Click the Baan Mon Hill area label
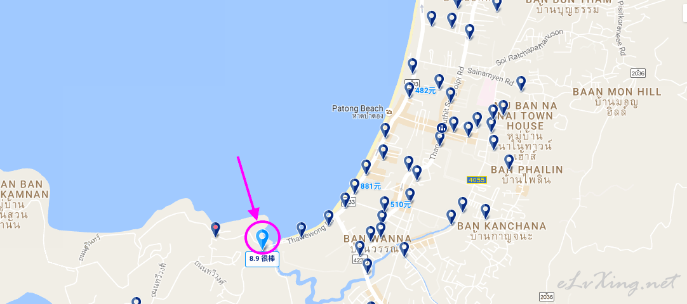 [x=617, y=92]
